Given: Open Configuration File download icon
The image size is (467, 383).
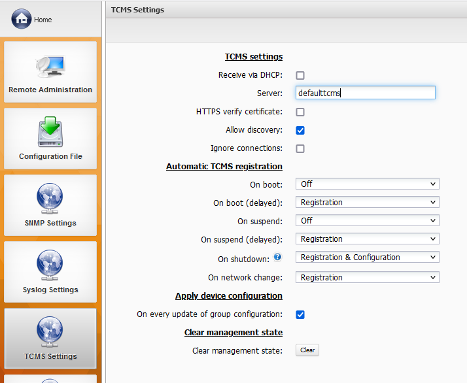Looking at the screenshot, I should 50,131.
